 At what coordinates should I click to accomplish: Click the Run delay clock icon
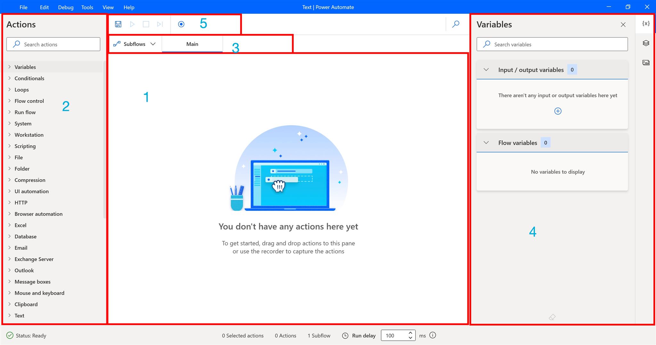point(345,336)
